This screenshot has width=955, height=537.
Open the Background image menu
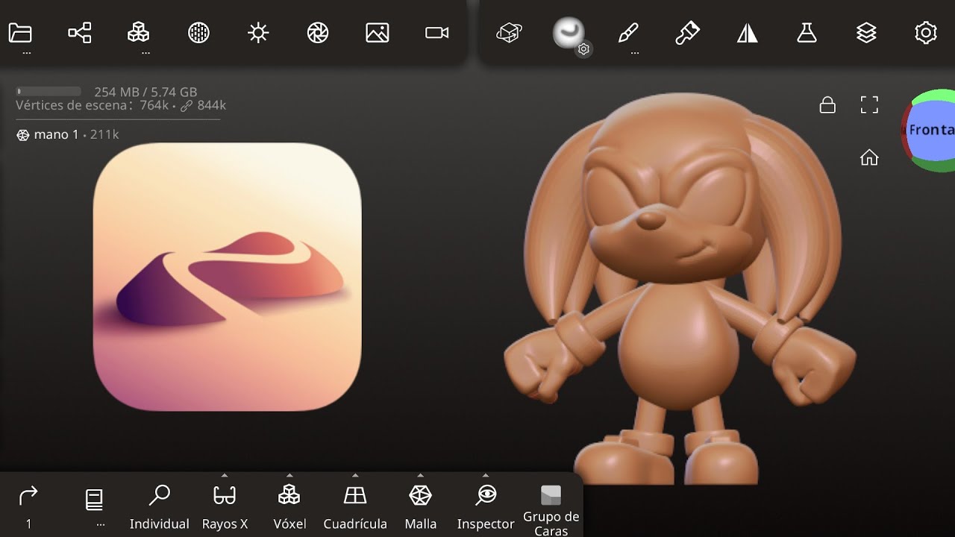pos(378,33)
